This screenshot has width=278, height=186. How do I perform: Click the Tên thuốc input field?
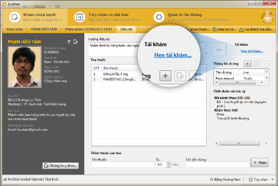123,164
